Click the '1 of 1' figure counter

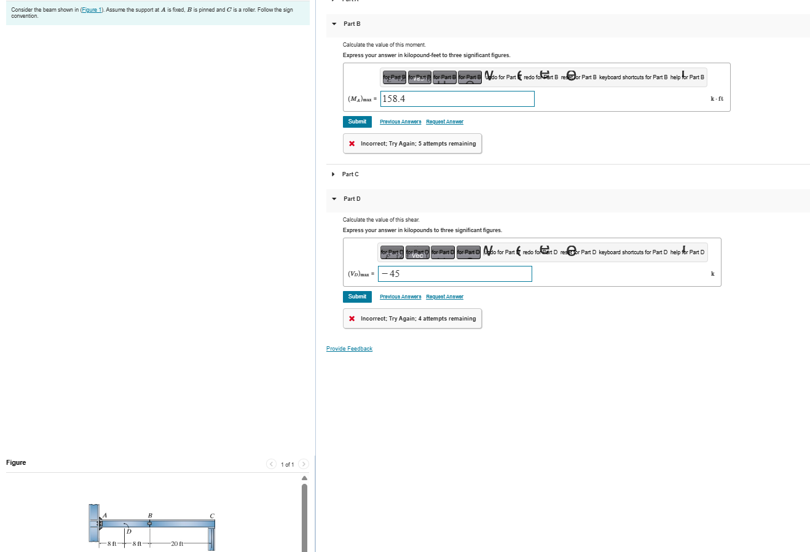[287, 465]
